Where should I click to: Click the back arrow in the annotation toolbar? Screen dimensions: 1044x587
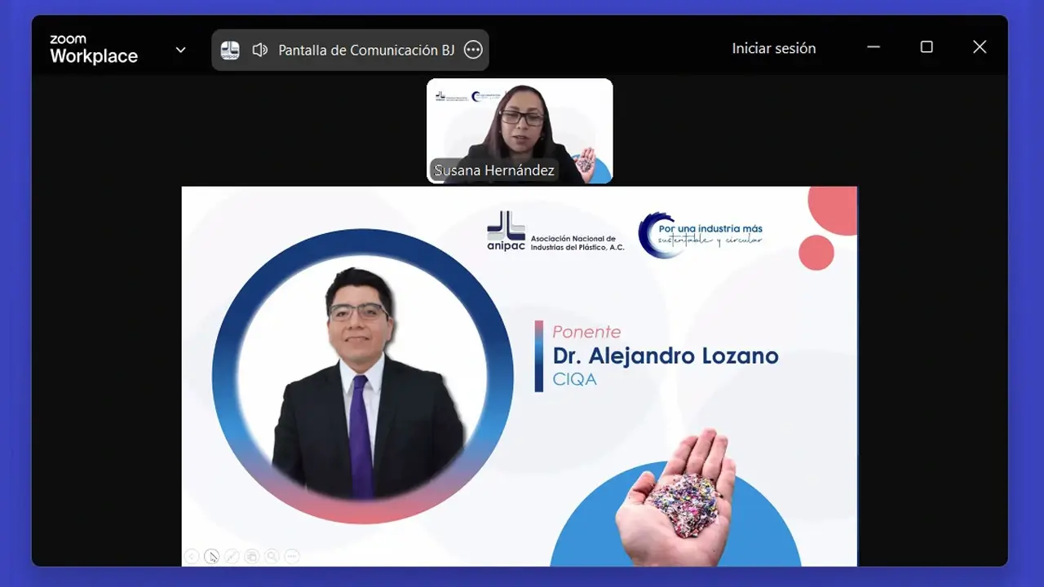click(192, 556)
